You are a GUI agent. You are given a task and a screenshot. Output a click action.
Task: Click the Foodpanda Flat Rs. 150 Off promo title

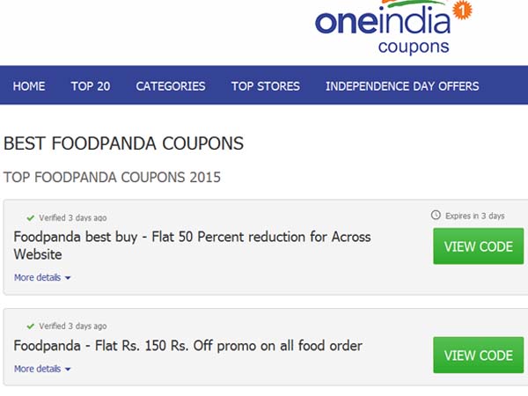click(188, 346)
